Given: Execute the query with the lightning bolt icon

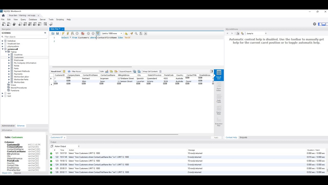Looking at the screenshot, I should point(63,33).
